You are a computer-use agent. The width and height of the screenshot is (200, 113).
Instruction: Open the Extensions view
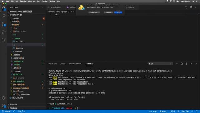pos(3,40)
